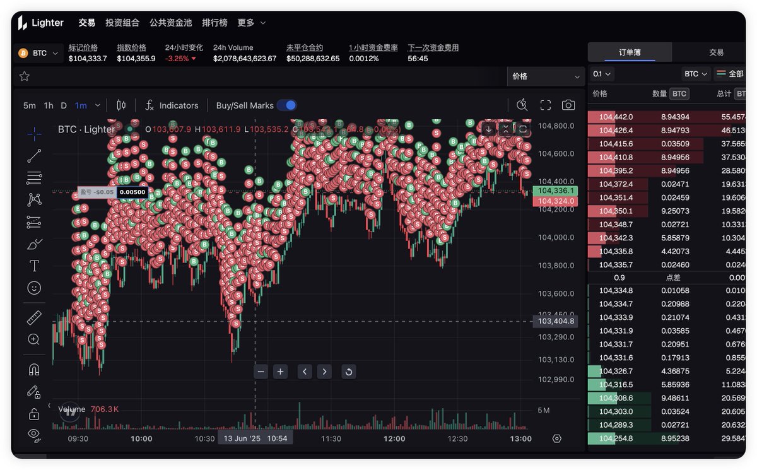Select the text annotation tool

click(34, 266)
